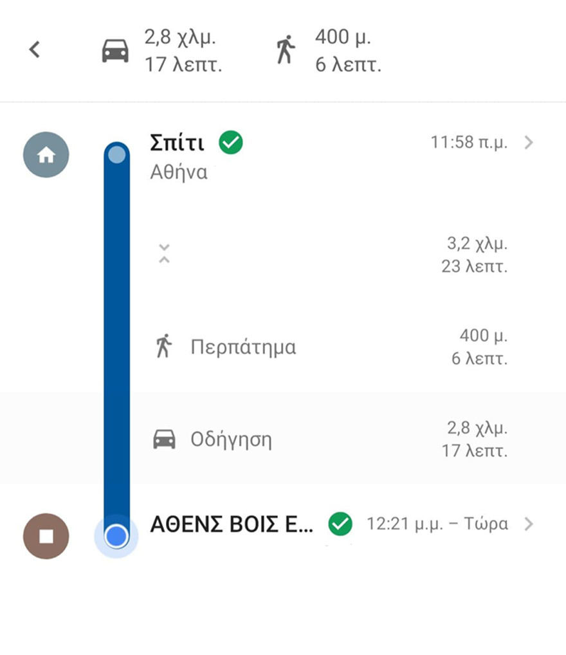Open Σπίτι details via right chevron
Screen dimensions: 566x655
pos(529,143)
